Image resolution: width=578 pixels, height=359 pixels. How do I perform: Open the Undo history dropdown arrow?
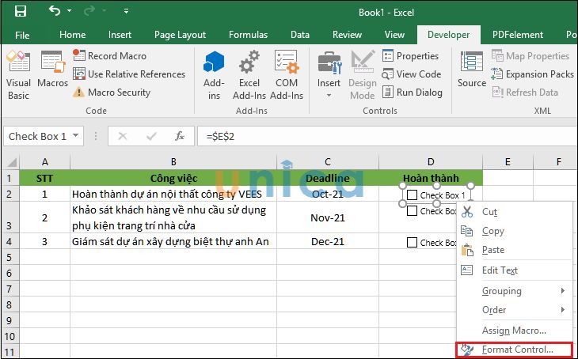pos(70,11)
